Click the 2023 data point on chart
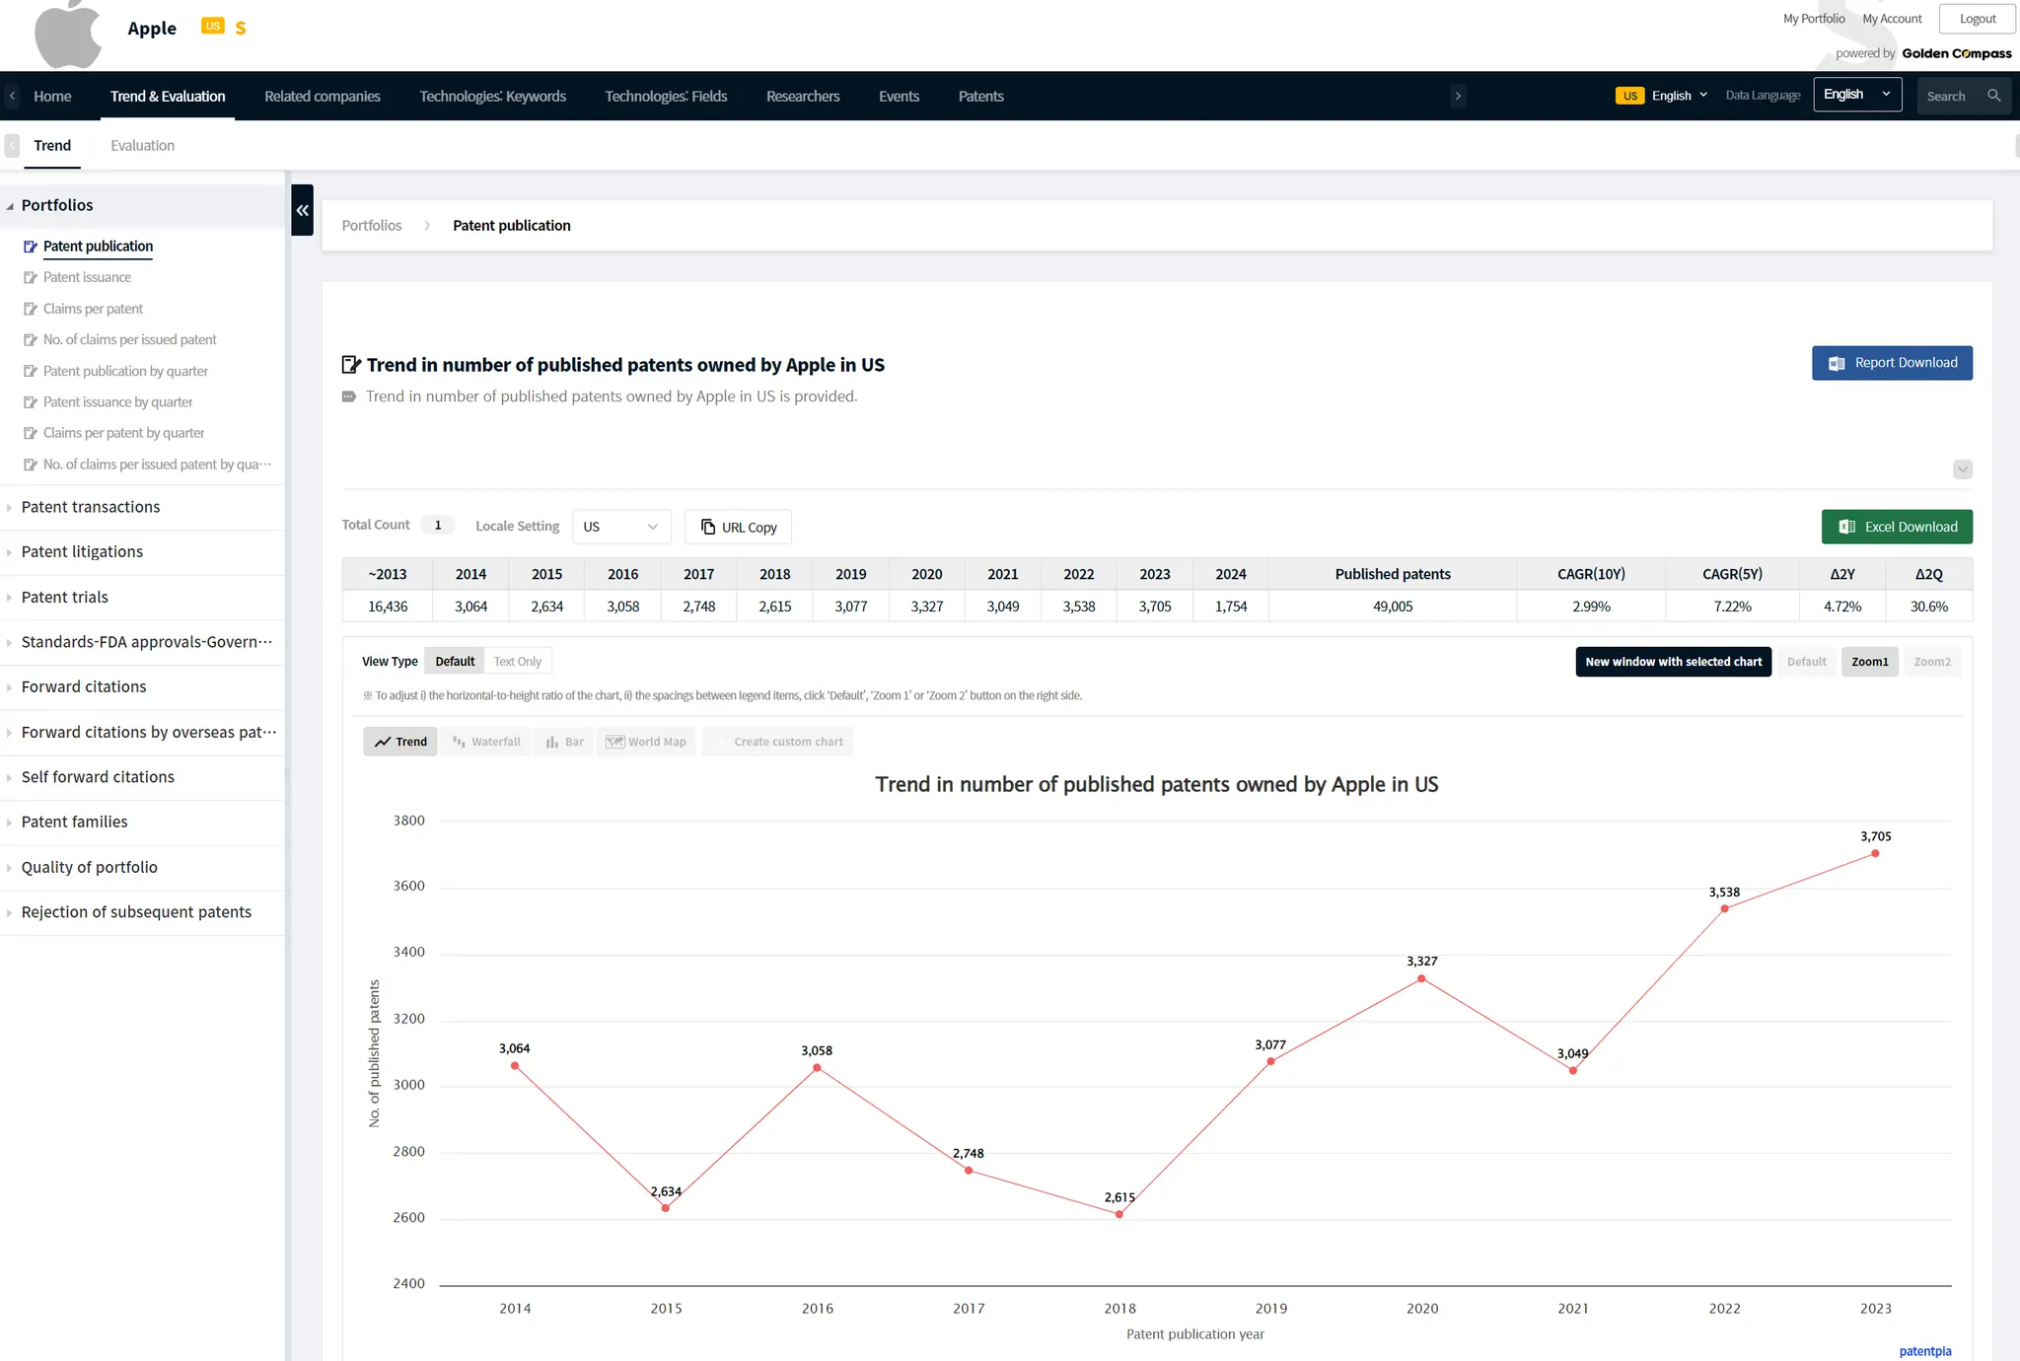2020x1361 pixels. point(1875,854)
